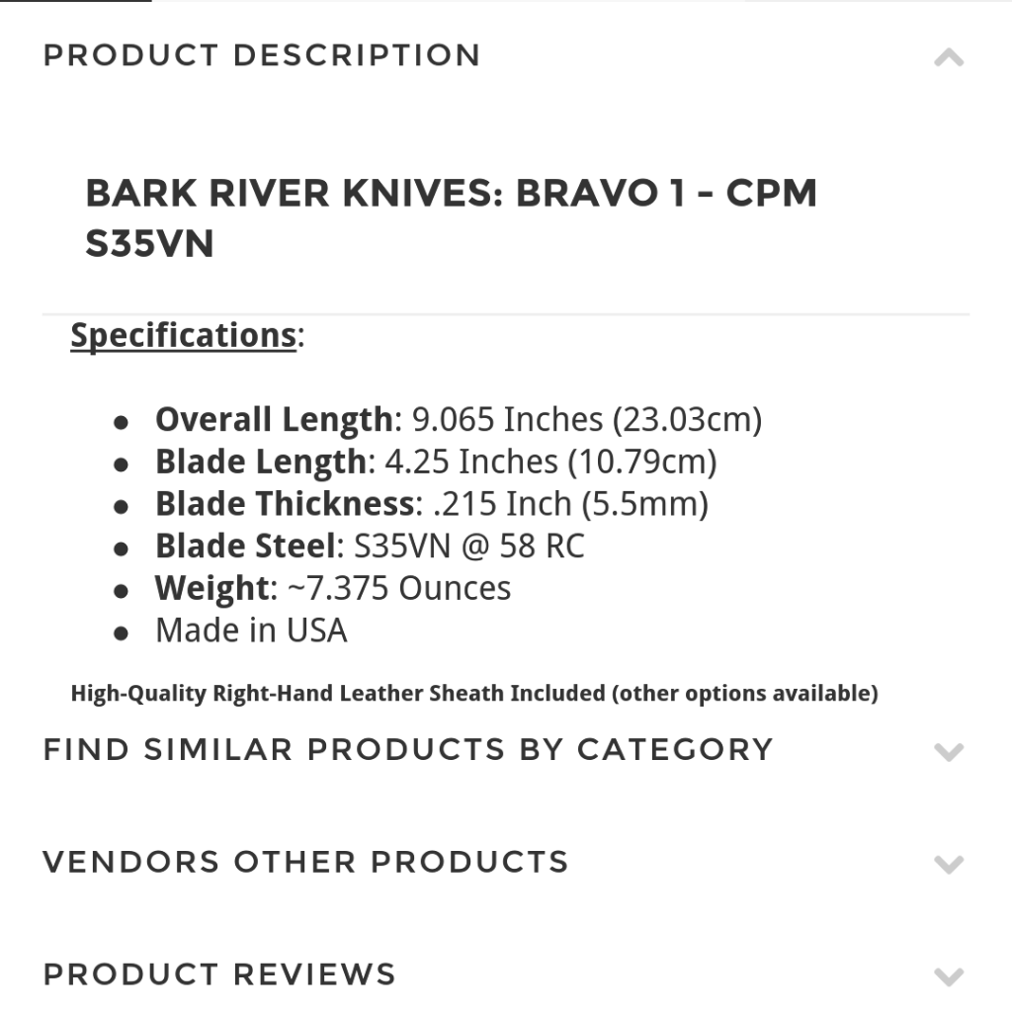Open Product Reviews using its chevron
Image resolution: width=1012 pixels, height=1012 pixels.
pyautogui.click(x=949, y=977)
